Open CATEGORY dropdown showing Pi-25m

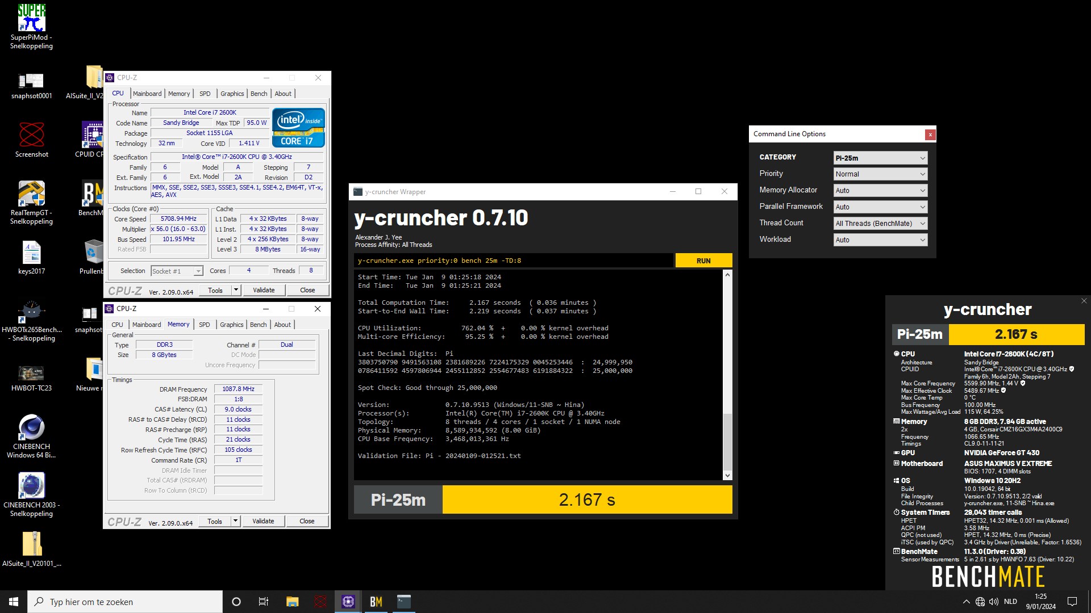[880, 158]
